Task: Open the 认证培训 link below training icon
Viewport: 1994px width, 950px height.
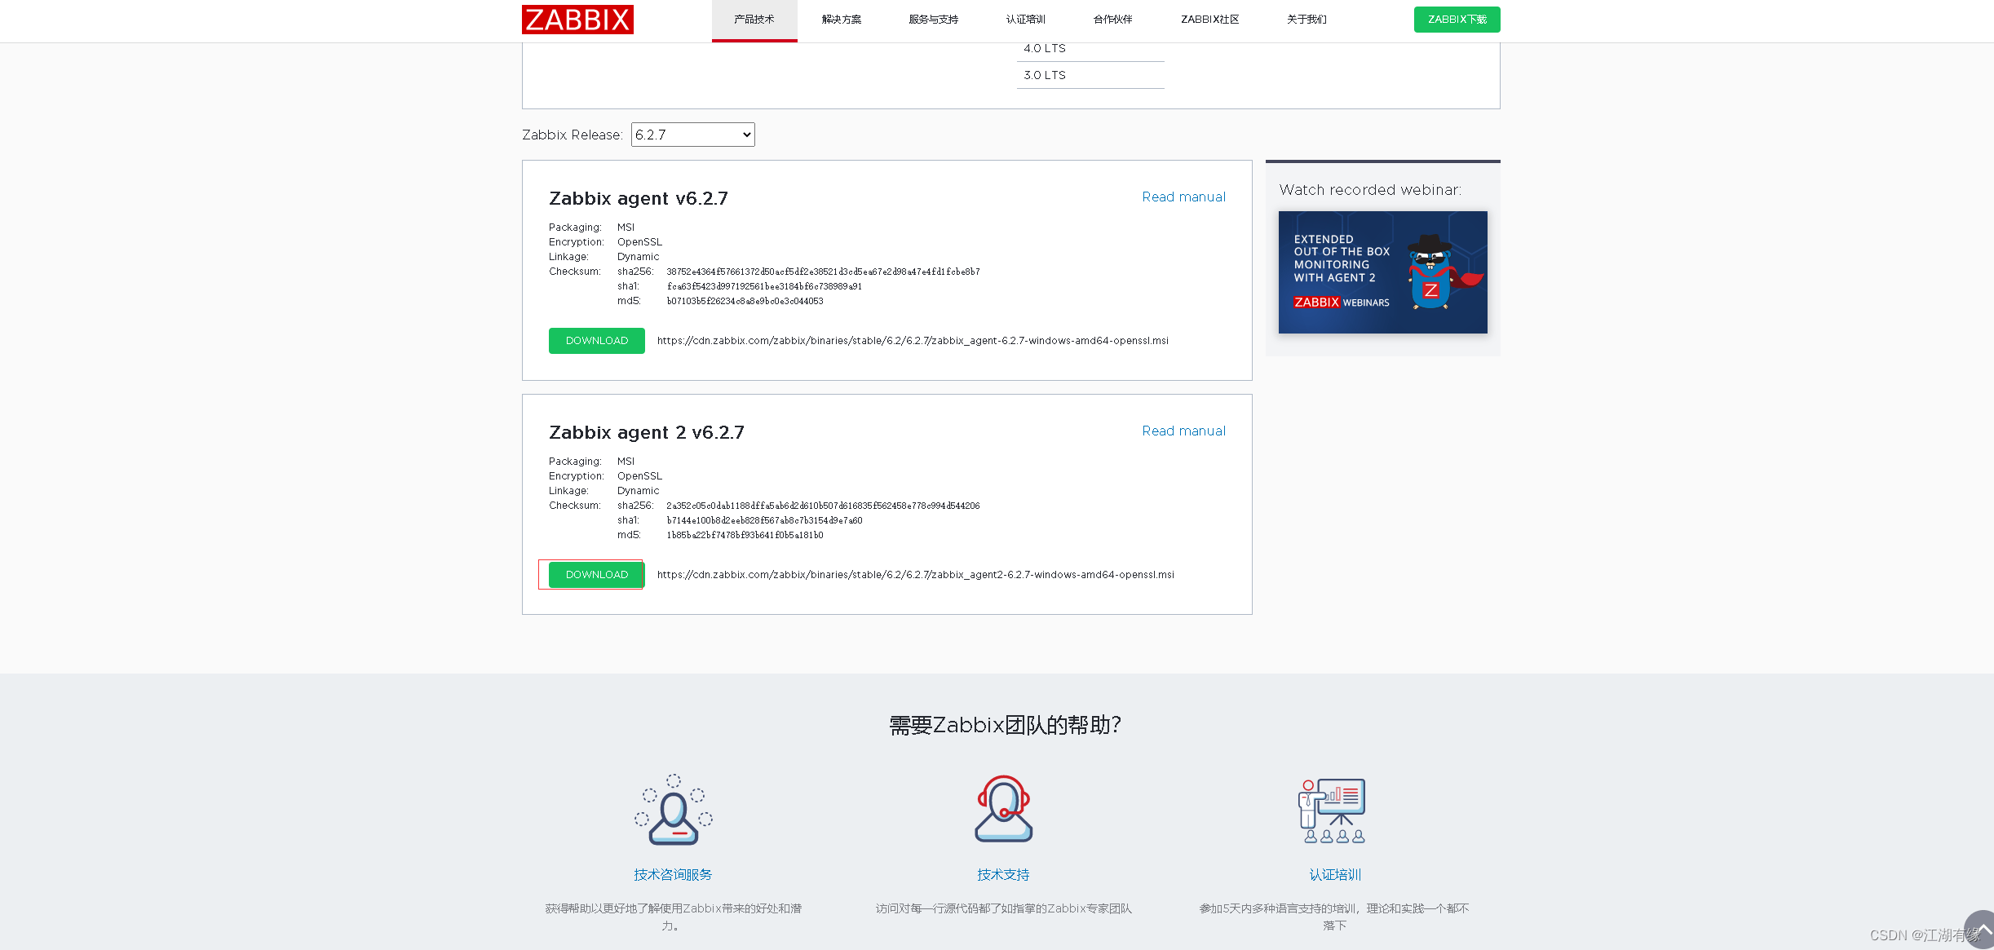Action: 1335,875
